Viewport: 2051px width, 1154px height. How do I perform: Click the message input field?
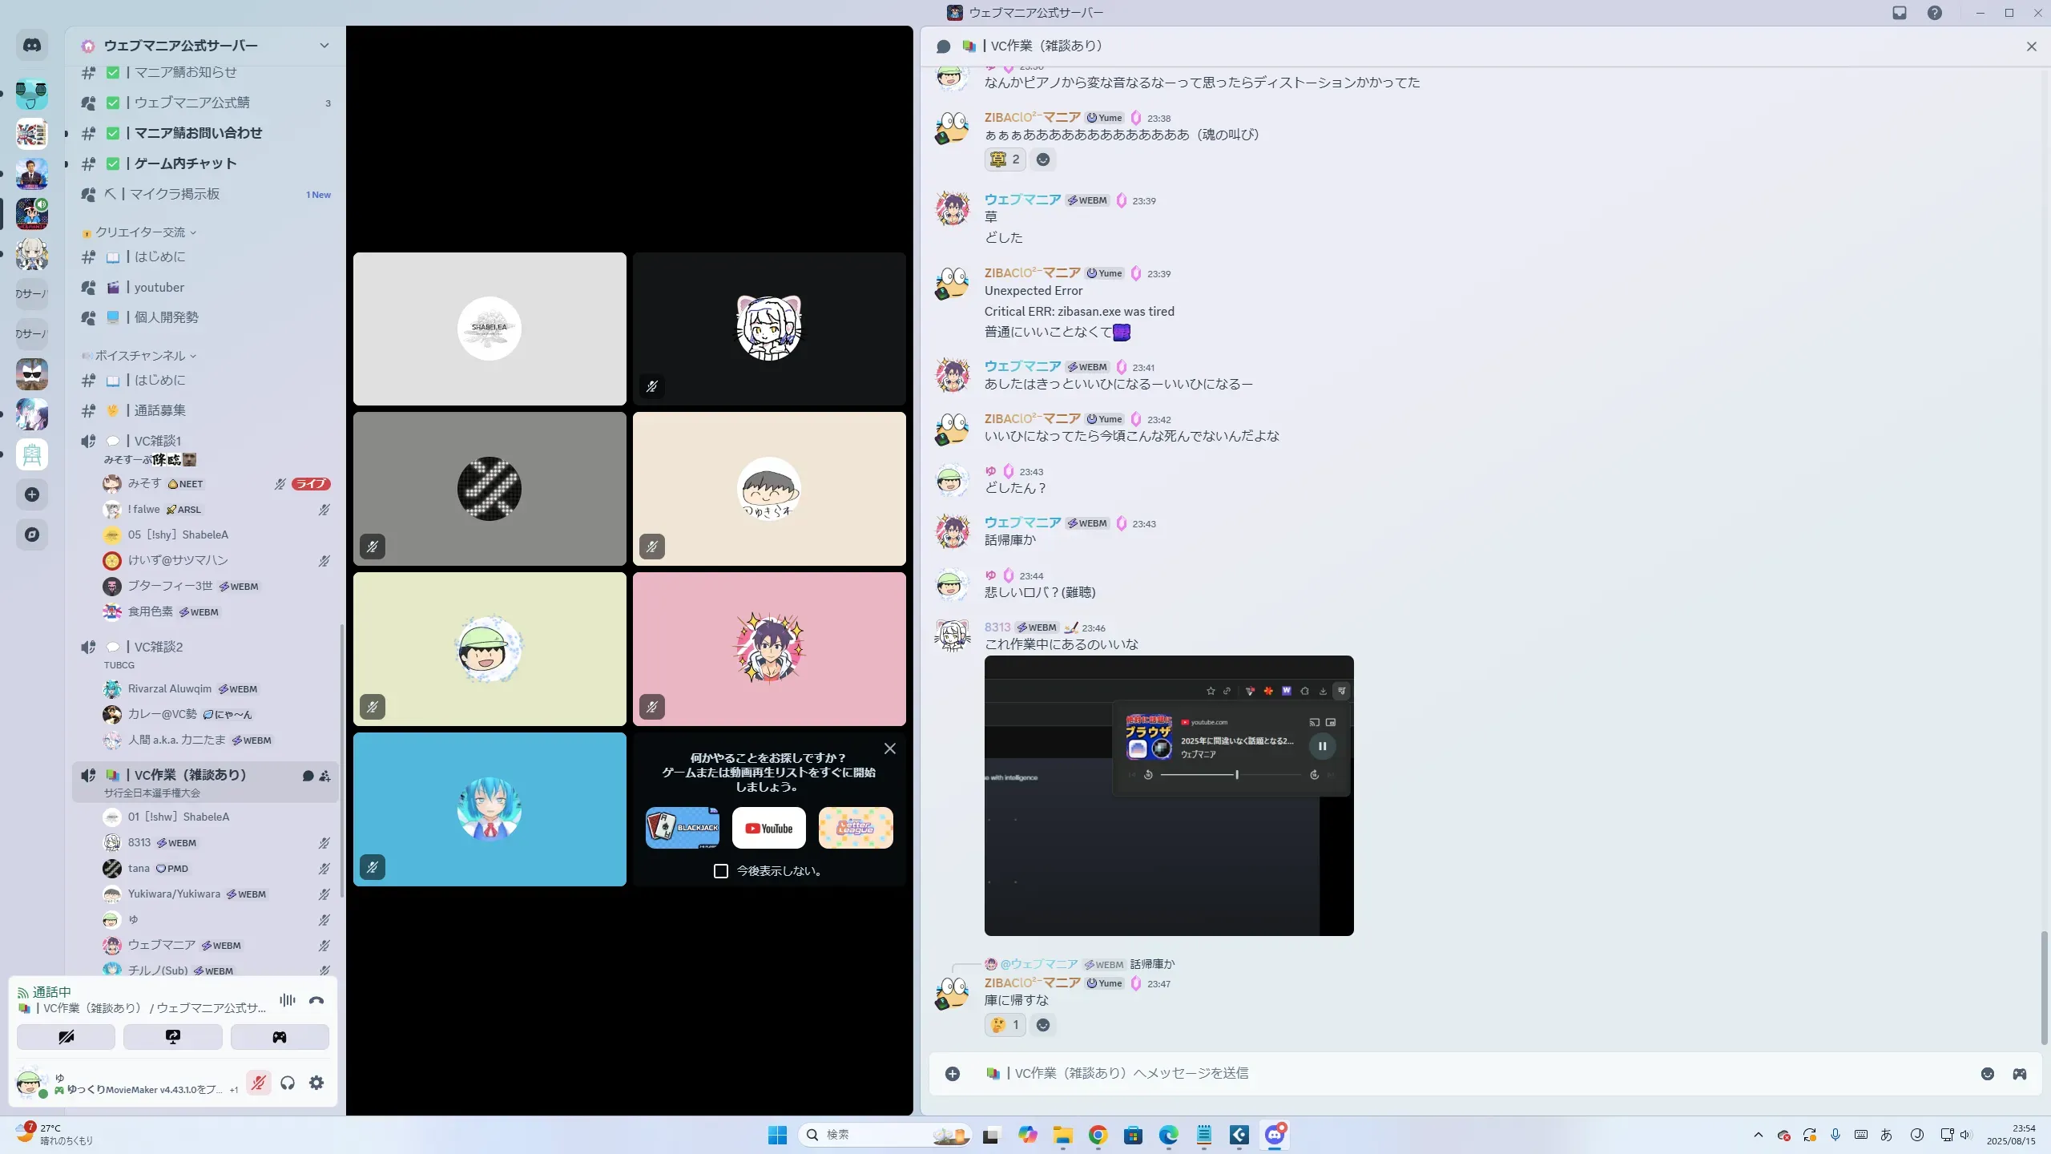tap(1442, 1073)
